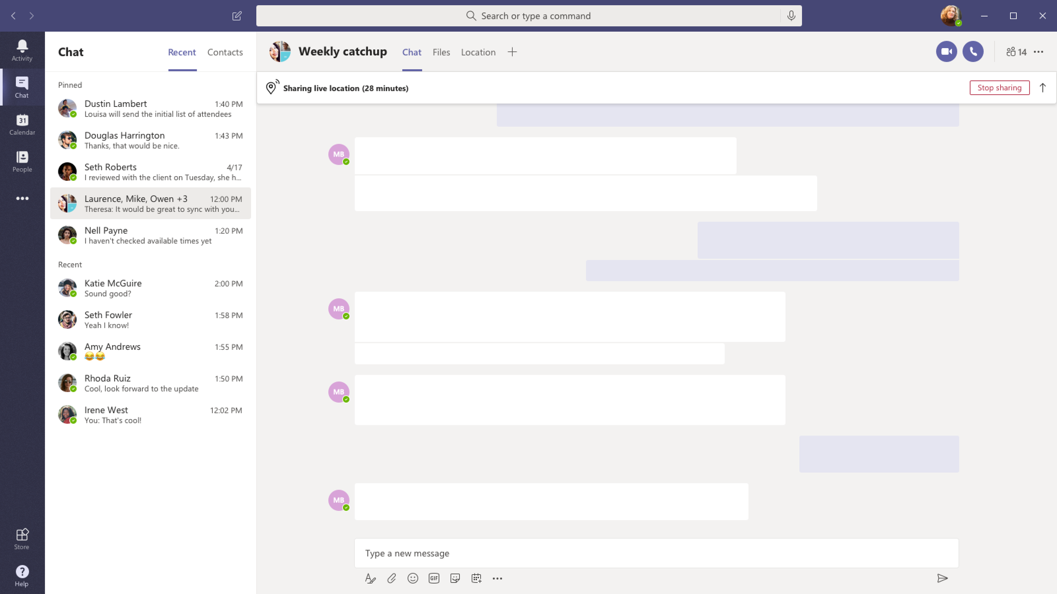Open the emoji picker
Screen dimensions: 1057x594
pyautogui.click(x=413, y=578)
